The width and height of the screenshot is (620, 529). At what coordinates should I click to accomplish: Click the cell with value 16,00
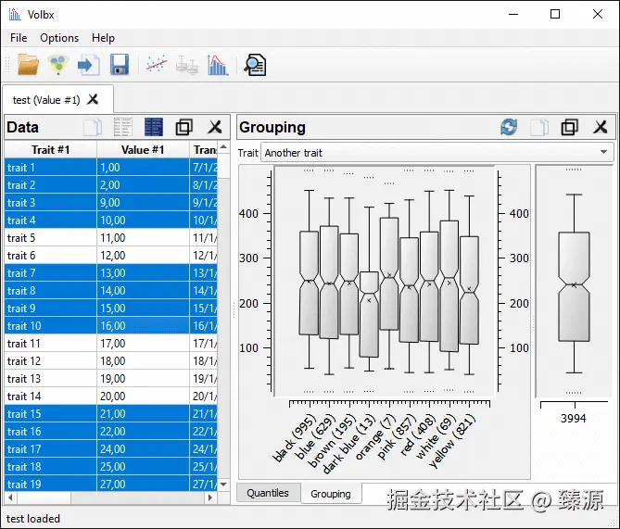pos(143,326)
